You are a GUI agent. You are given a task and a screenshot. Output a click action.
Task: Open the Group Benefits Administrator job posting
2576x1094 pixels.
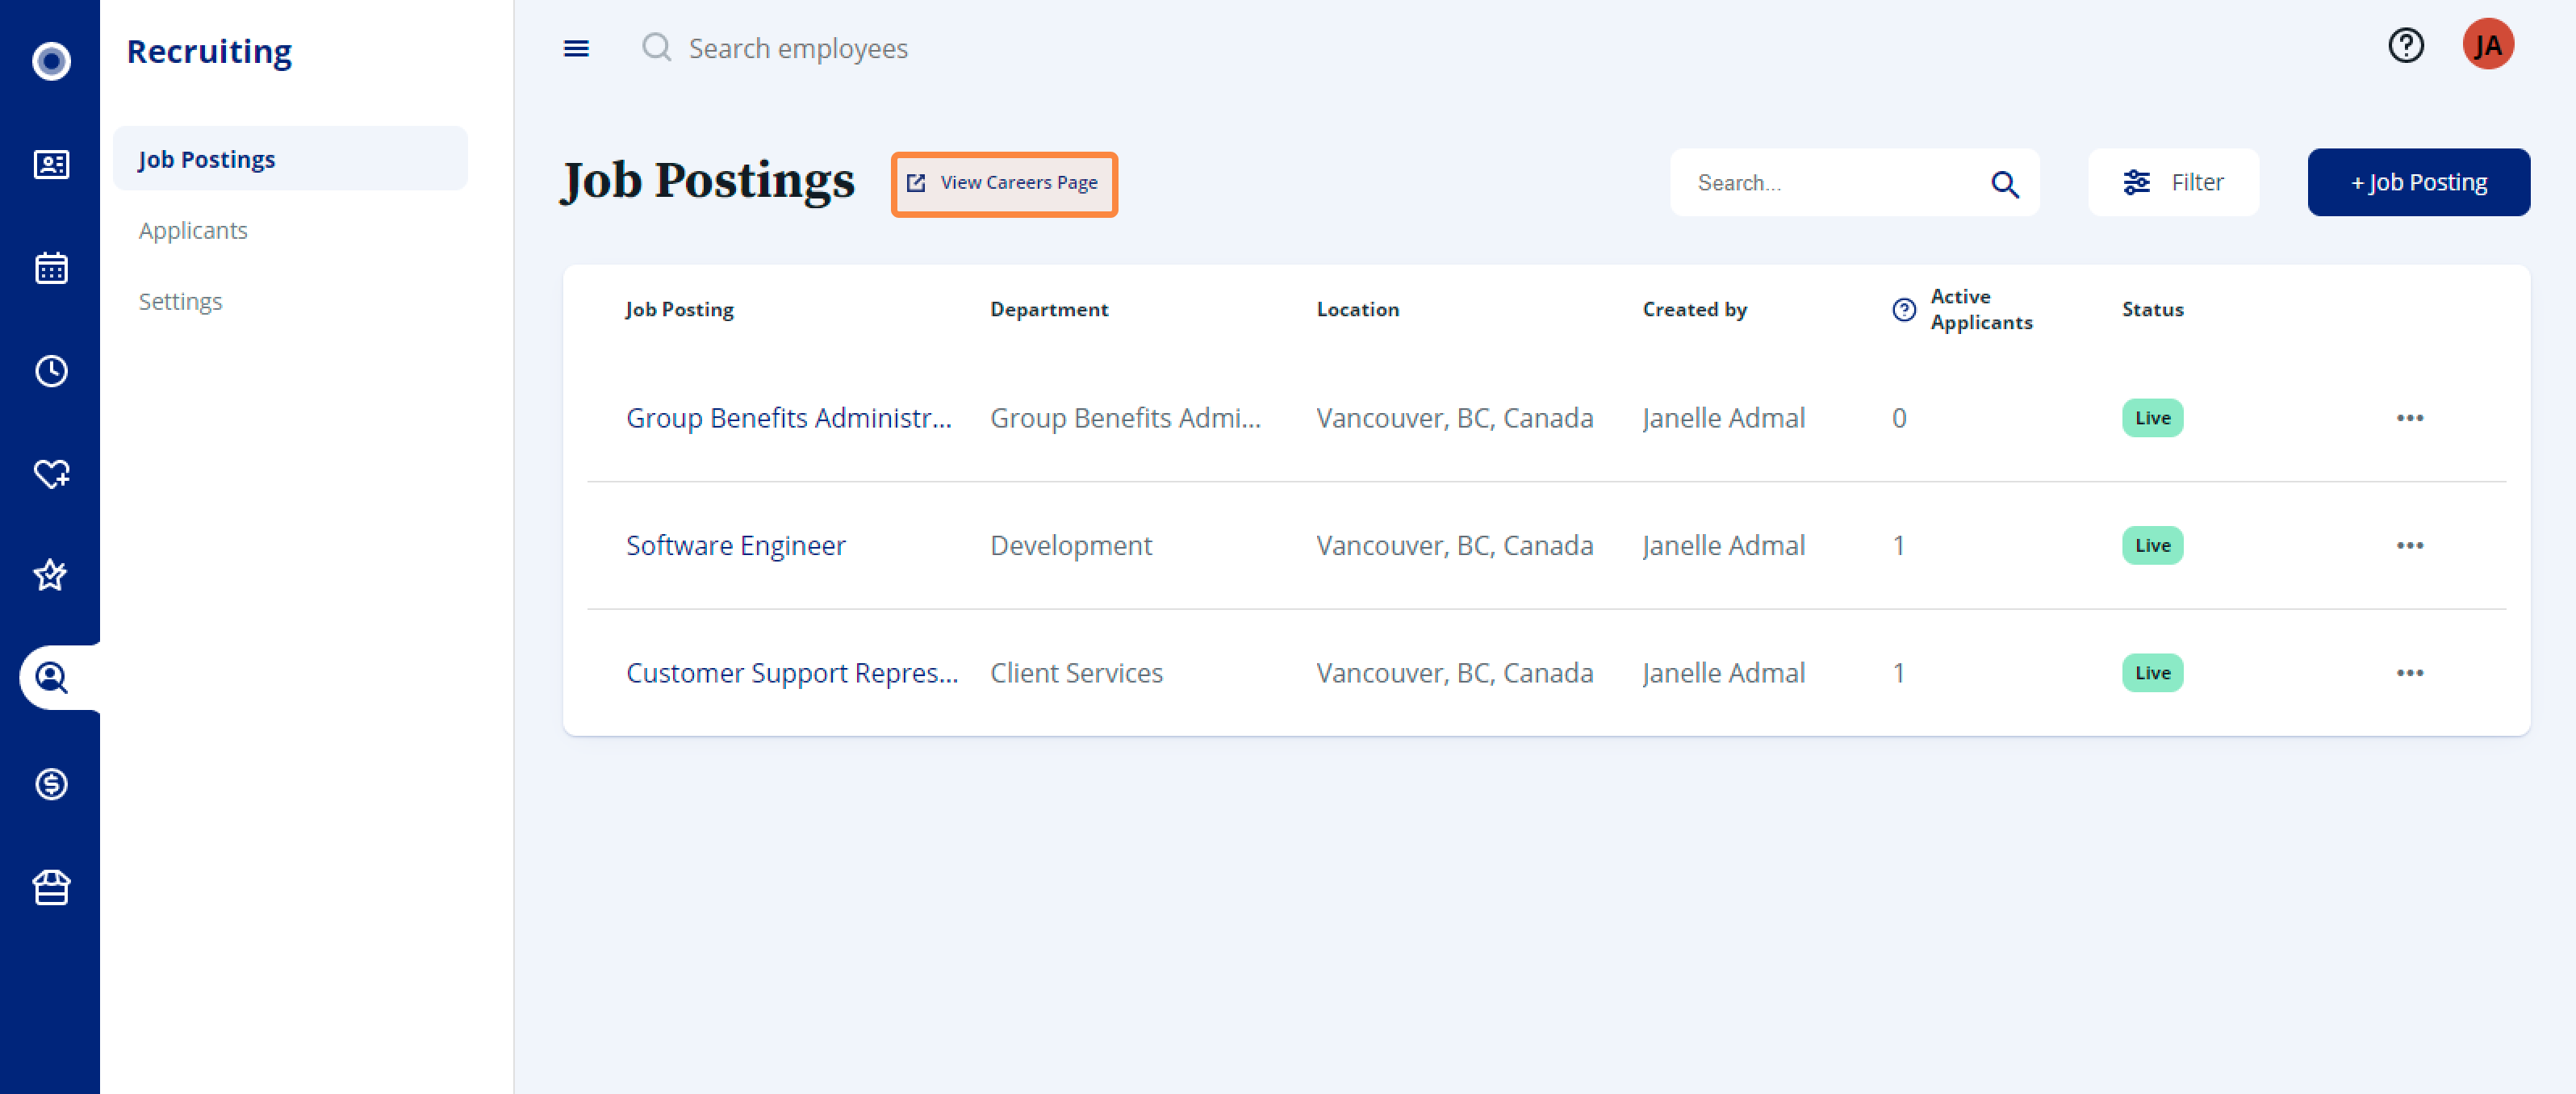pos(789,418)
